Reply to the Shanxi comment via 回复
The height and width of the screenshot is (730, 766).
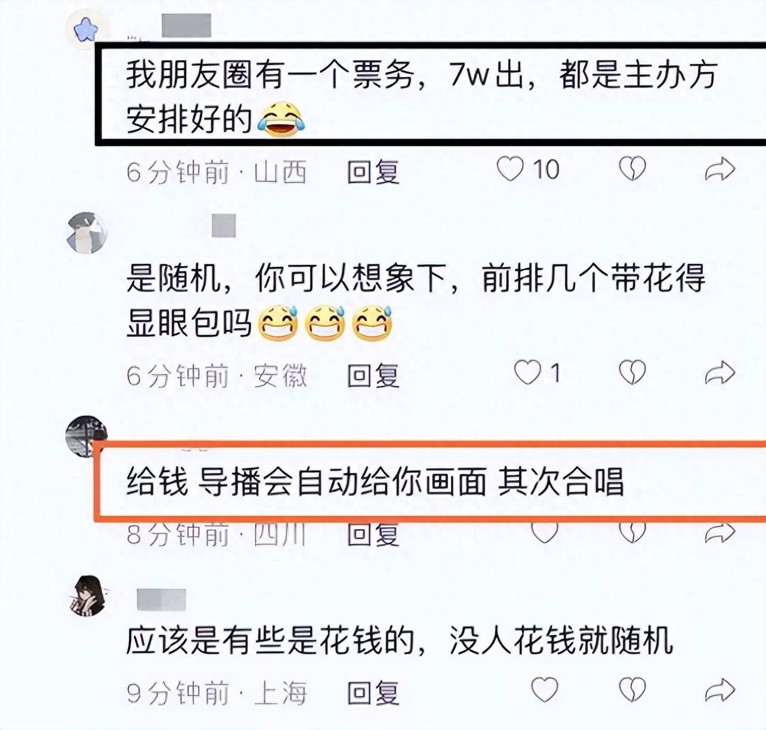pyautogui.click(x=373, y=172)
